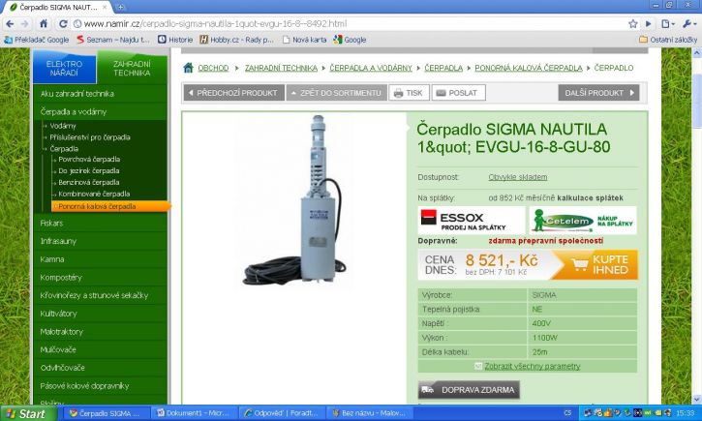Click the address bar URL field
Screen dimensions: 702x421
click(350, 24)
